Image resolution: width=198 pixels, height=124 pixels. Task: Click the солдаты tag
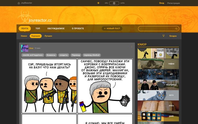click(64, 55)
